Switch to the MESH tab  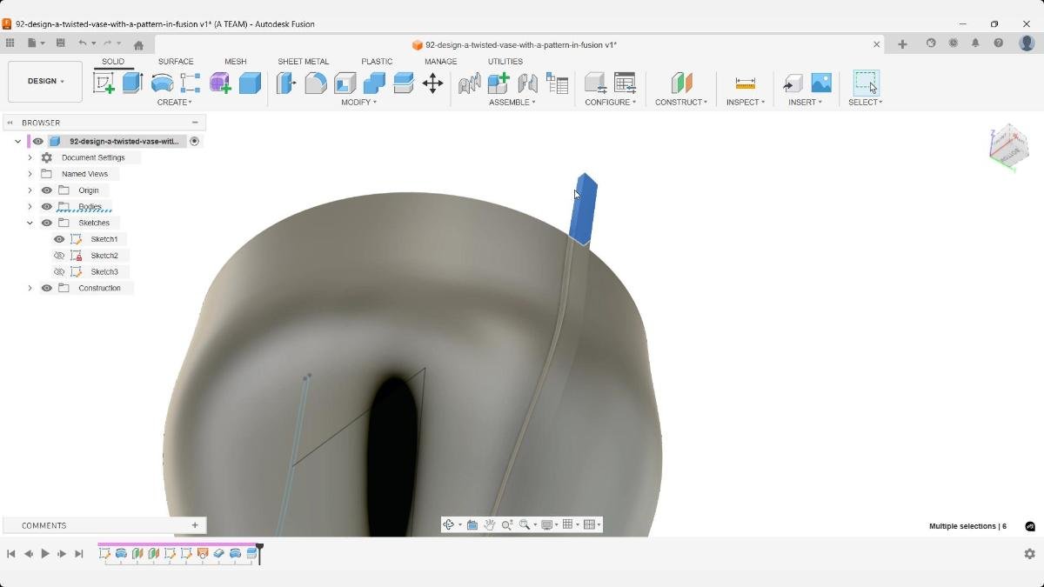pyautogui.click(x=235, y=62)
